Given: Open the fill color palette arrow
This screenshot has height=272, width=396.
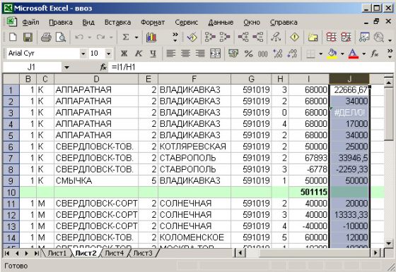Looking at the screenshot, I should [x=342, y=54].
